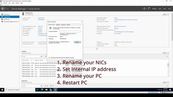
Task: Open Services TASKS dropdown
Action: point(165,82)
